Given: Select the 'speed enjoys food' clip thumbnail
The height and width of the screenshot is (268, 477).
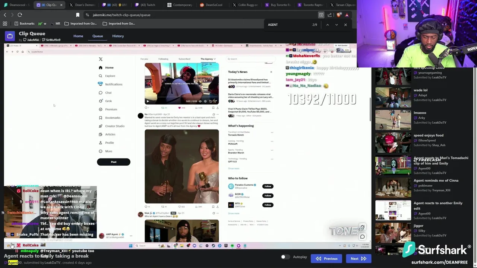Looking at the screenshot, I should click(393, 143).
